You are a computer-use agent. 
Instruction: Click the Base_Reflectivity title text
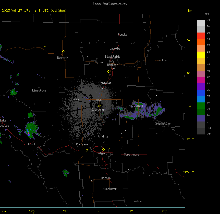pos(110,4)
